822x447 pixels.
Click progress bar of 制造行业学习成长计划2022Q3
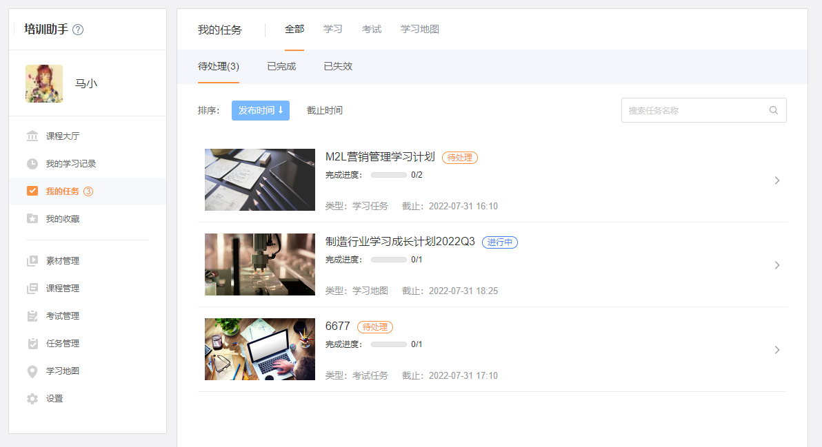click(x=388, y=260)
